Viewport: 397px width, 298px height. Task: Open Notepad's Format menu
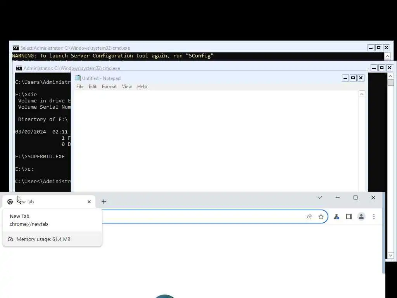109,87
